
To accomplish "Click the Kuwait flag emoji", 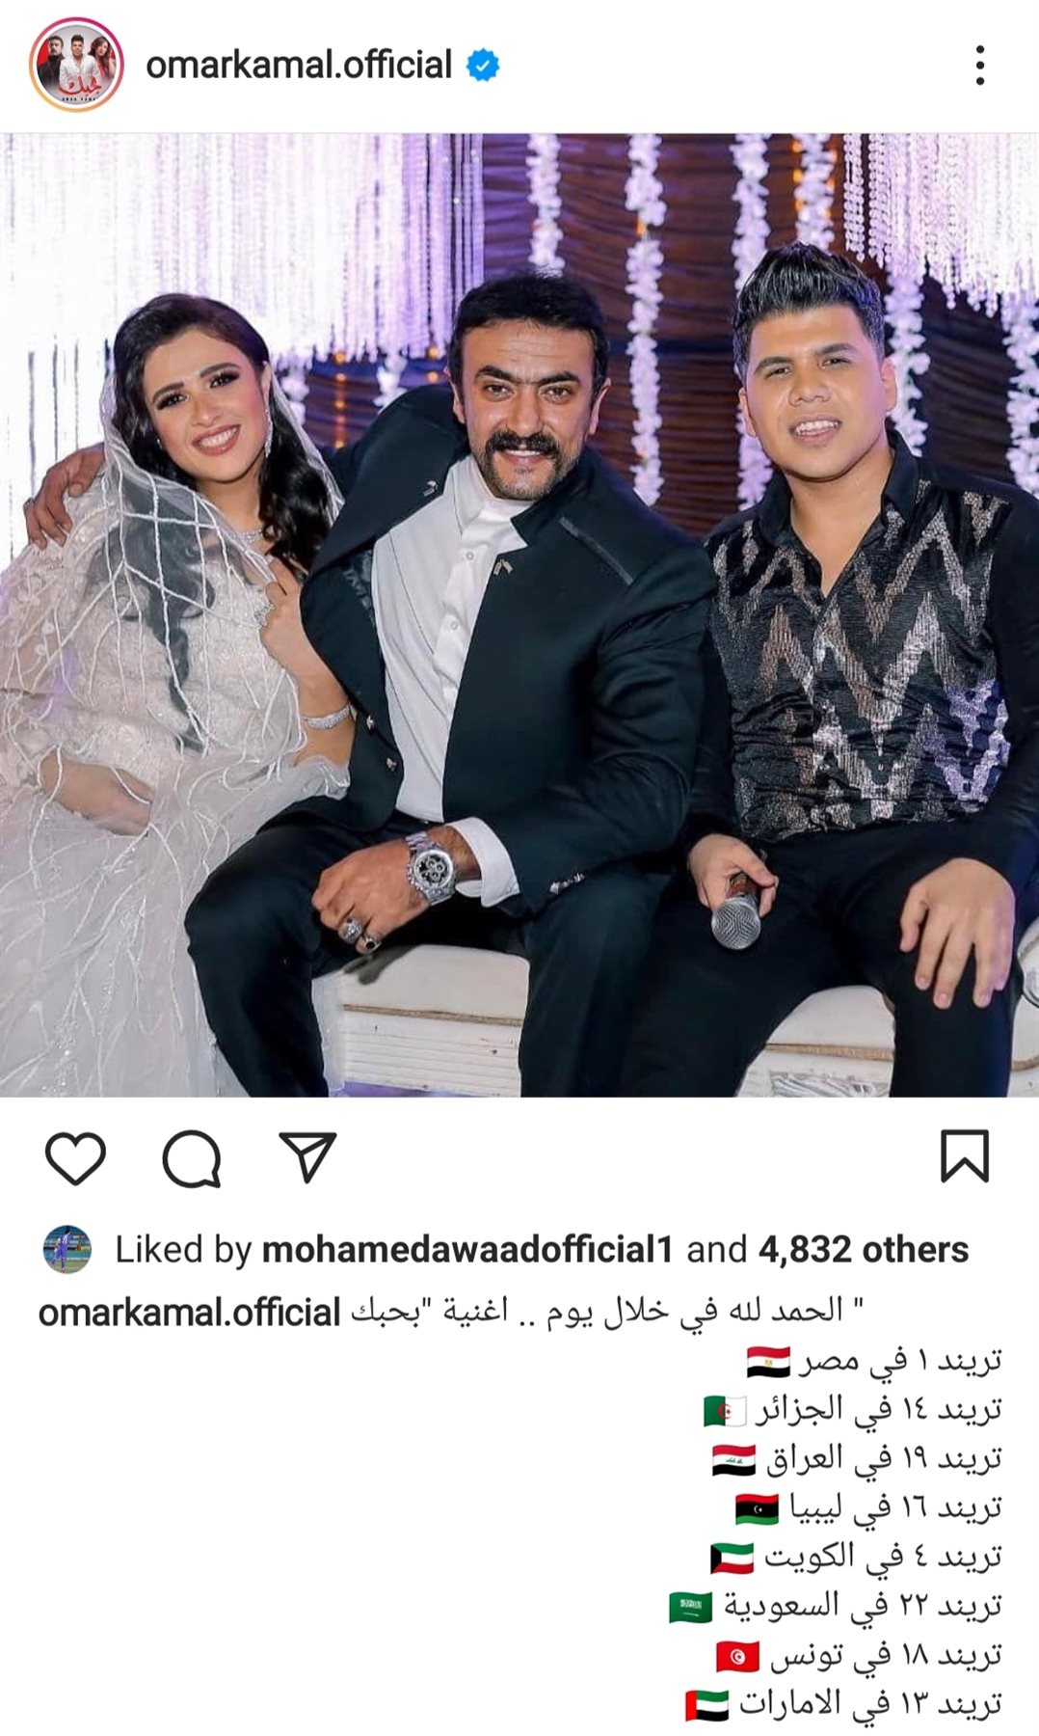I will (732, 1559).
